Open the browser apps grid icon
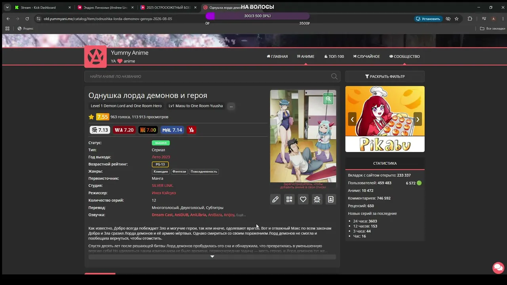Viewport: 507px width, 285px height. (7, 28)
